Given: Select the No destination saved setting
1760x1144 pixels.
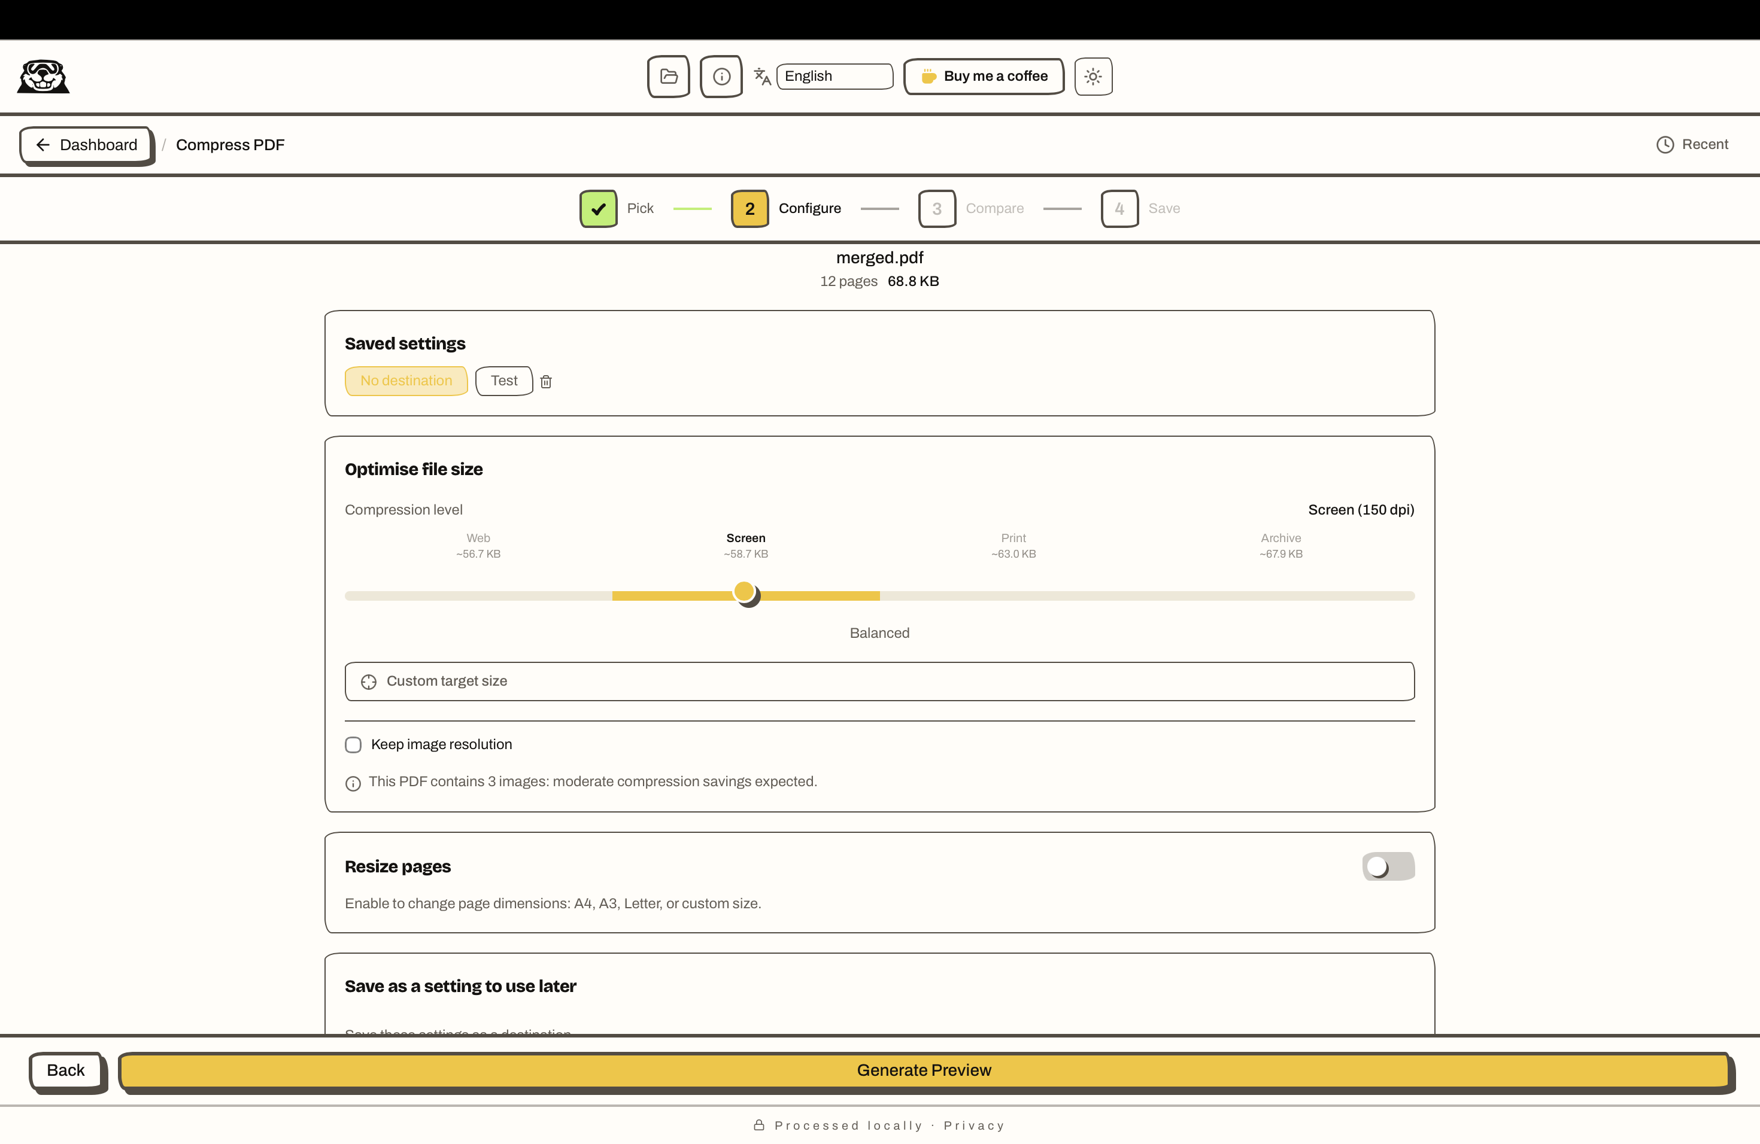Looking at the screenshot, I should [406, 381].
